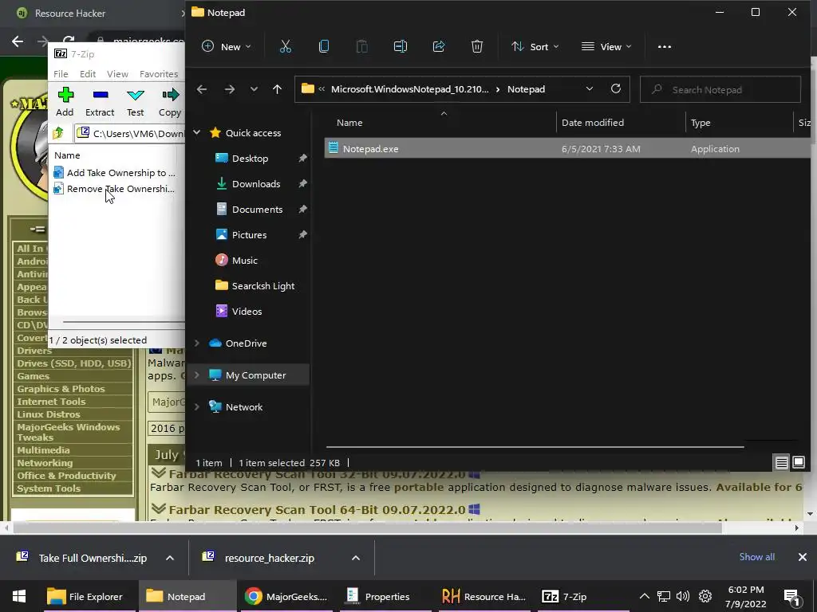Open System Tools category on MajorGeeks
The height and width of the screenshot is (612, 817).
[49, 488]
